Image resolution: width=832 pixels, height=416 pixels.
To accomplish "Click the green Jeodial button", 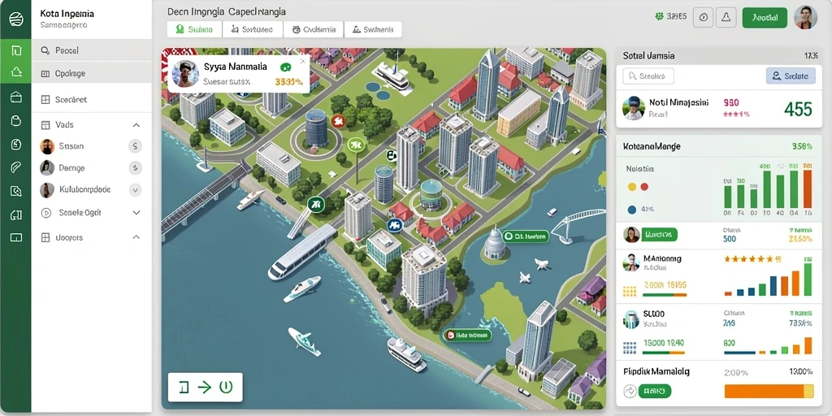I will click(765, 18).
